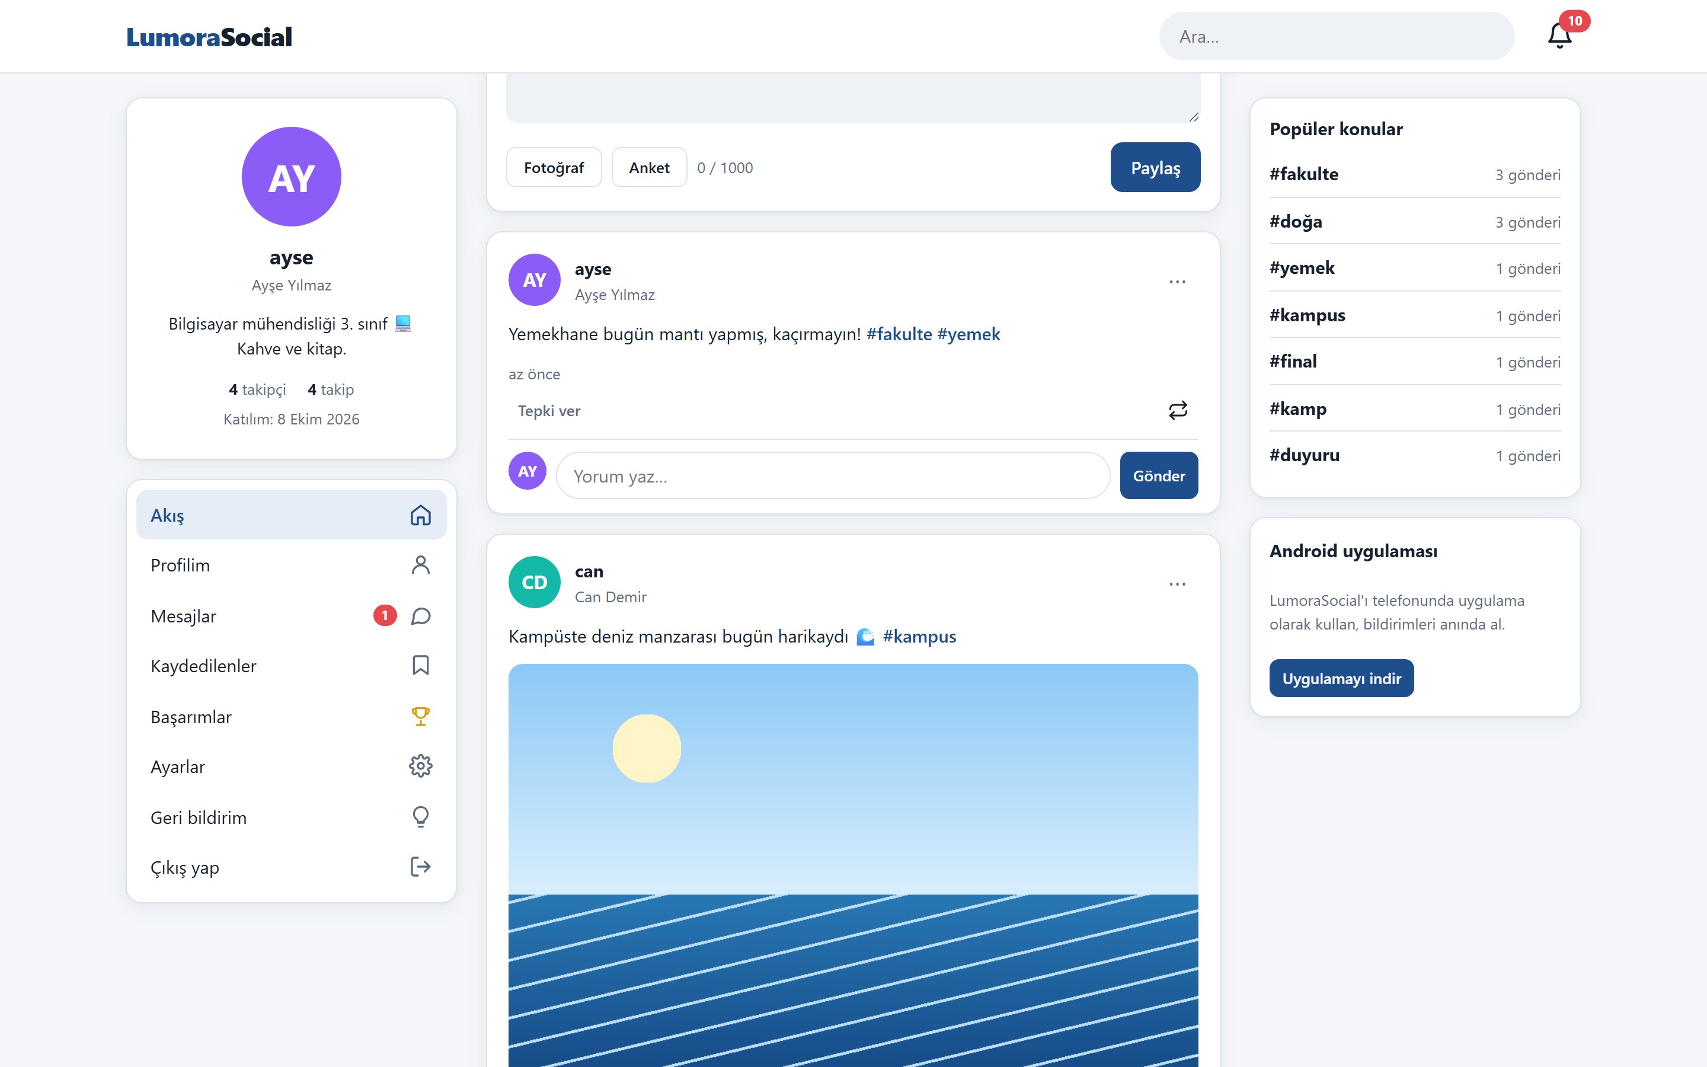
Task: Open the #fakulte popular topic
Action: pyautogui.click(x=1414, y=174)
